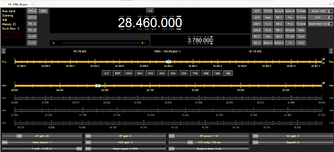Toggle the ATT attenuator button
The height and width of the screenshot is (152, 334).
[x=257, y=11]
